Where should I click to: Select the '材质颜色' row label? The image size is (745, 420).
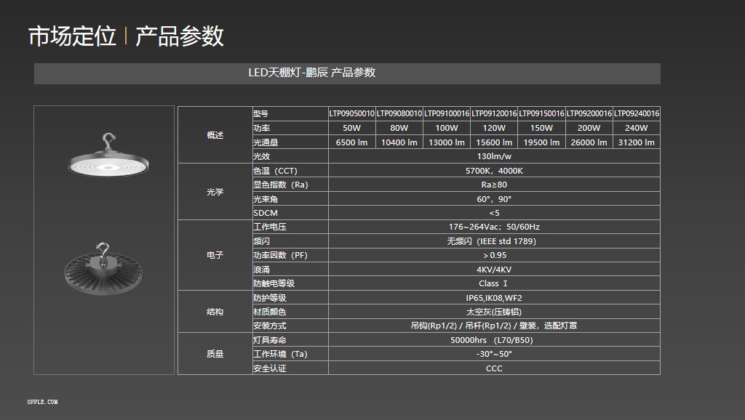270,312
